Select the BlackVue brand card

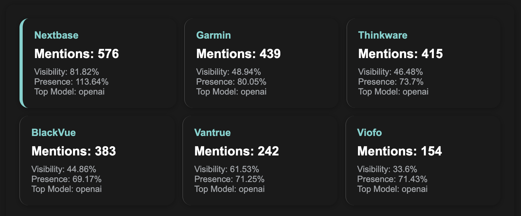(x=97, y=160)
